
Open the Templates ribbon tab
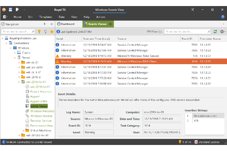pyautogui.click(x=45, y=17)
